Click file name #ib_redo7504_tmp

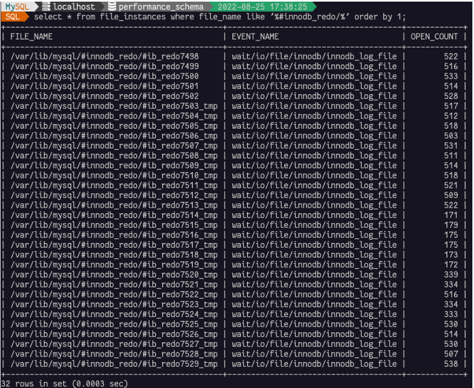(x=114, y=116)
